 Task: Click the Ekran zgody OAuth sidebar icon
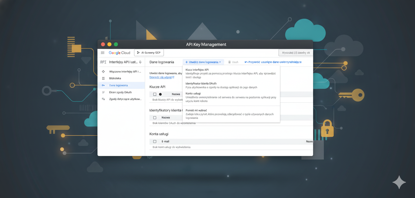[x=103, y=92]
